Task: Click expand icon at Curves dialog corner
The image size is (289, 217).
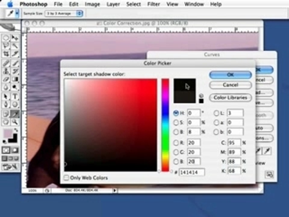Action: pyautogui.click(x=269, y=175)
